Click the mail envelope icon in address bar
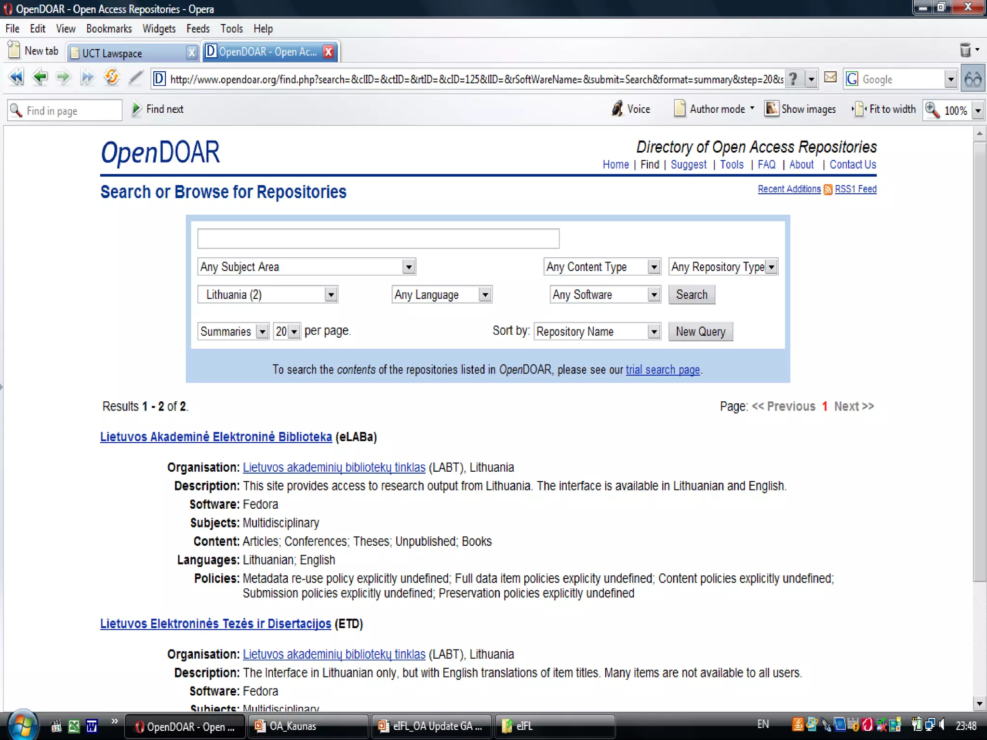The image size is (987, 740). tap(830, 78)
